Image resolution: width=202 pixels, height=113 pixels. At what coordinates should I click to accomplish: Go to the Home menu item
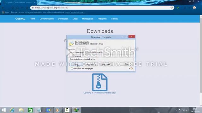pyautogui.click(x=32, y=19)
